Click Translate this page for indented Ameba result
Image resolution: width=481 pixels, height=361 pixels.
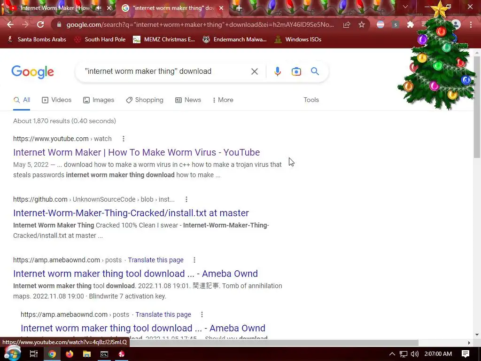tap(163, 314)
